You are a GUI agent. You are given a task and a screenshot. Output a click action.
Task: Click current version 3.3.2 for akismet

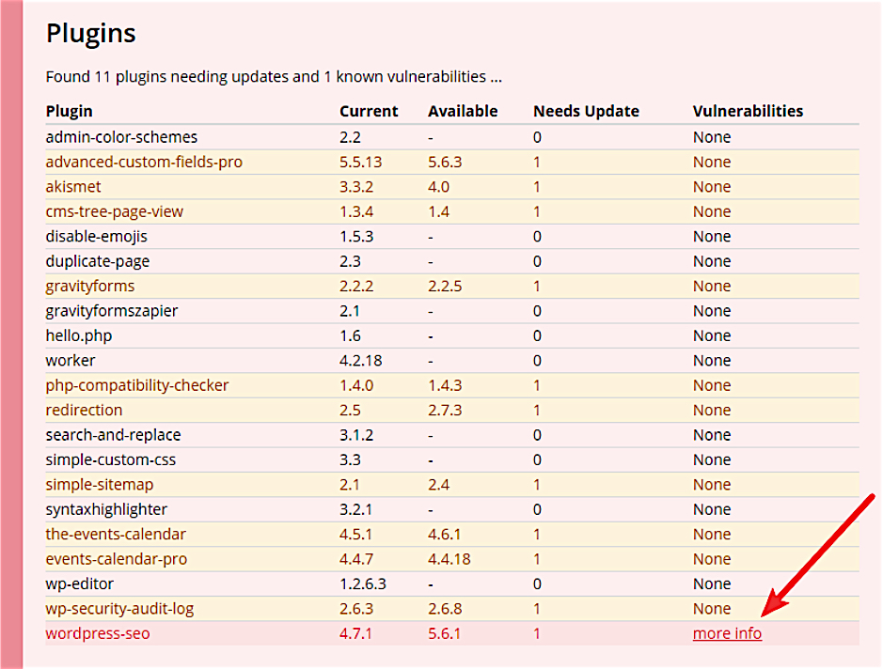point(356,187)
